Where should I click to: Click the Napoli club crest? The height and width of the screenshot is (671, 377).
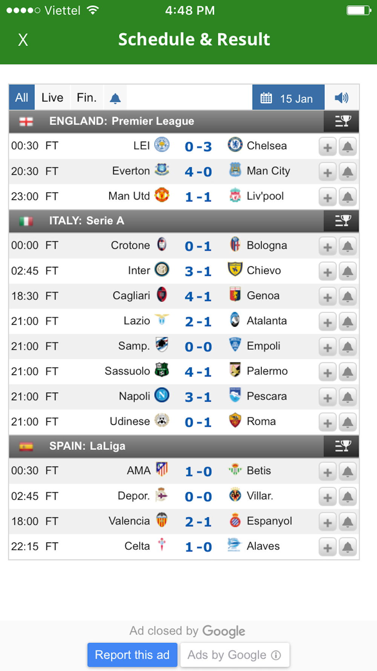tap(162, 396)
